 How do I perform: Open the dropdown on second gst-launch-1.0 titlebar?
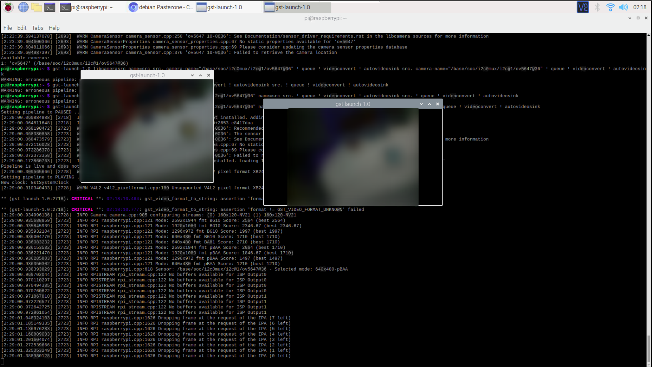click(x=421, y=104)
